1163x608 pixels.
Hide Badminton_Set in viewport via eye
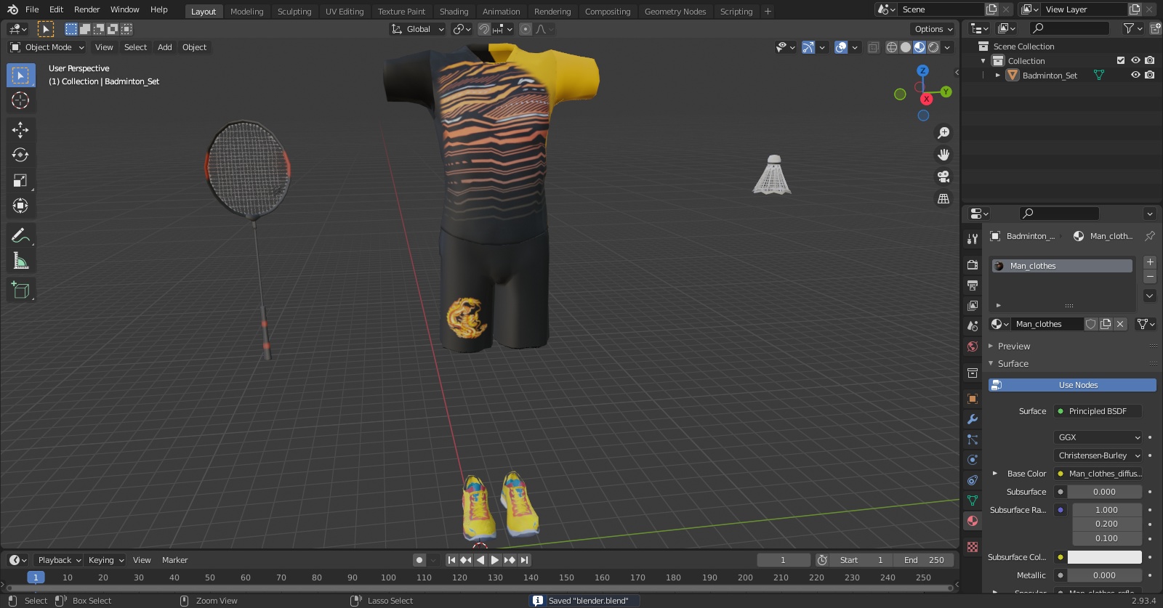pyautogui.click(x=1135, y=75)
